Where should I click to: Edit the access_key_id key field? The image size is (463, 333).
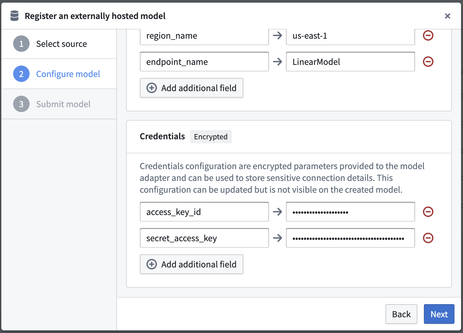(x=204, y=212)
